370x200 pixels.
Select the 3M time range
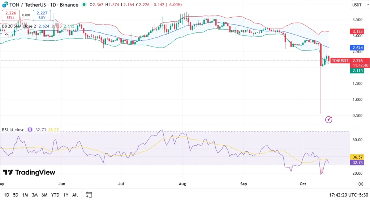35,195
